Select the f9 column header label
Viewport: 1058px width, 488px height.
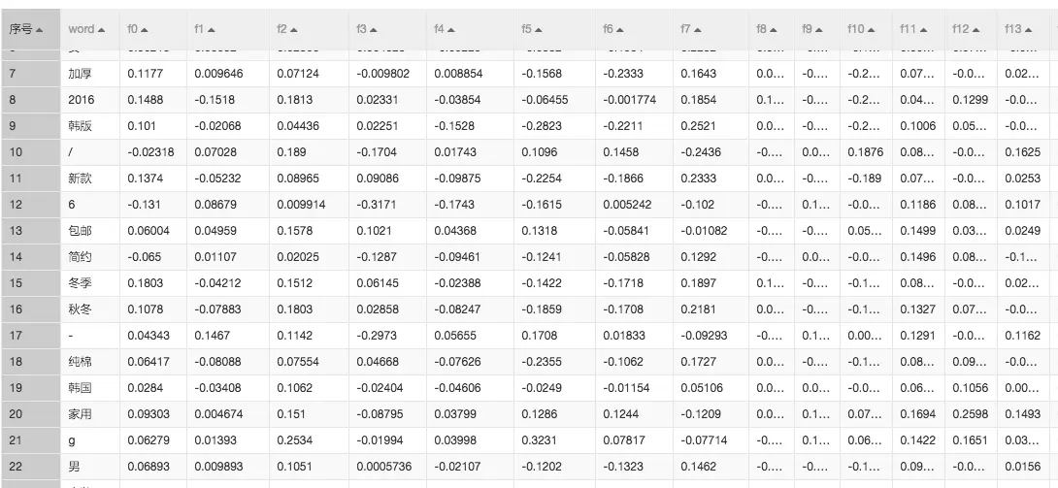click(807, 30)
